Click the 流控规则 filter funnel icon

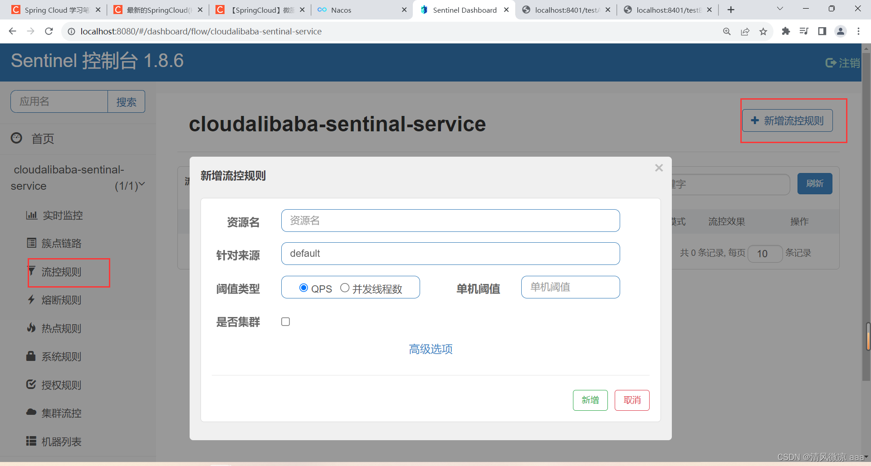point(31,271)
